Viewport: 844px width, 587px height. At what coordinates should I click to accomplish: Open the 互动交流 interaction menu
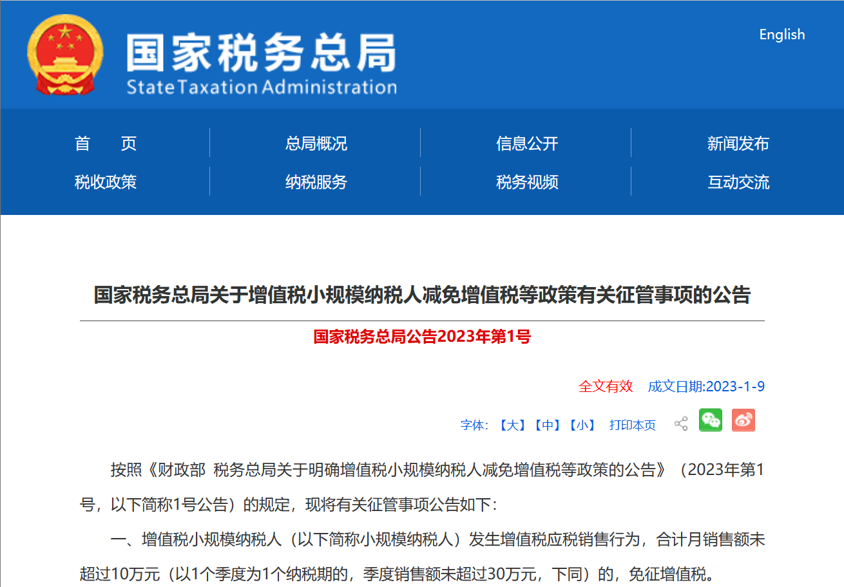click(x=738, y=182)
